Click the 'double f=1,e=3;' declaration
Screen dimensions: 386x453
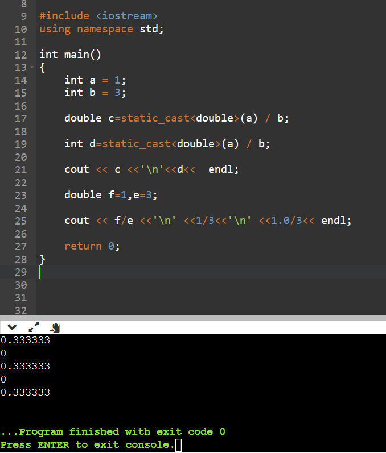tap(111, 195)
